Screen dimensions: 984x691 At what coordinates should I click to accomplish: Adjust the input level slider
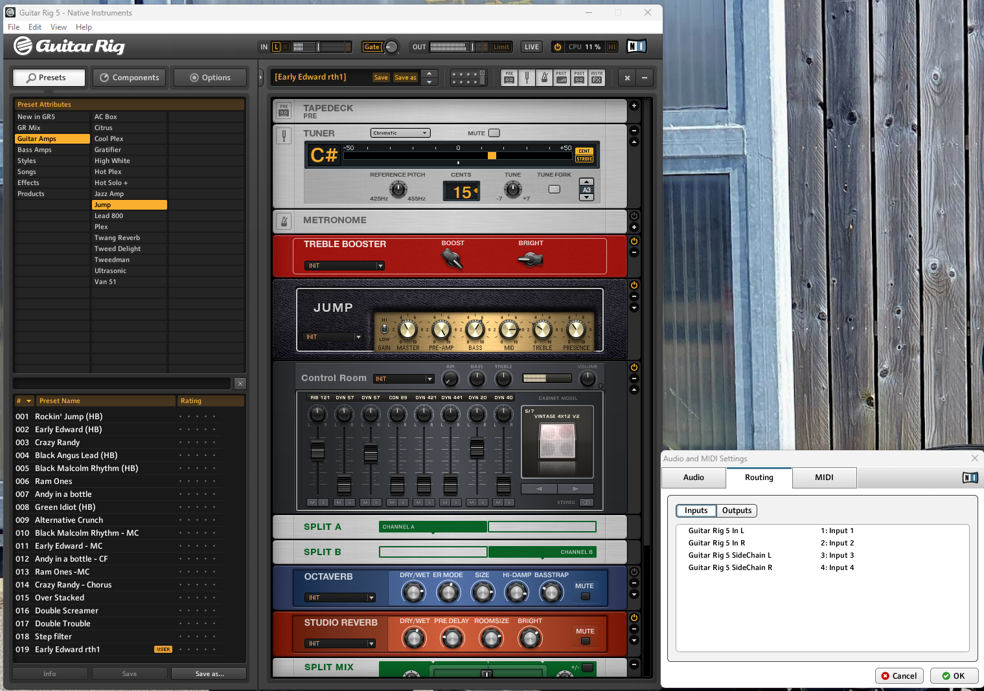(317, 47)
